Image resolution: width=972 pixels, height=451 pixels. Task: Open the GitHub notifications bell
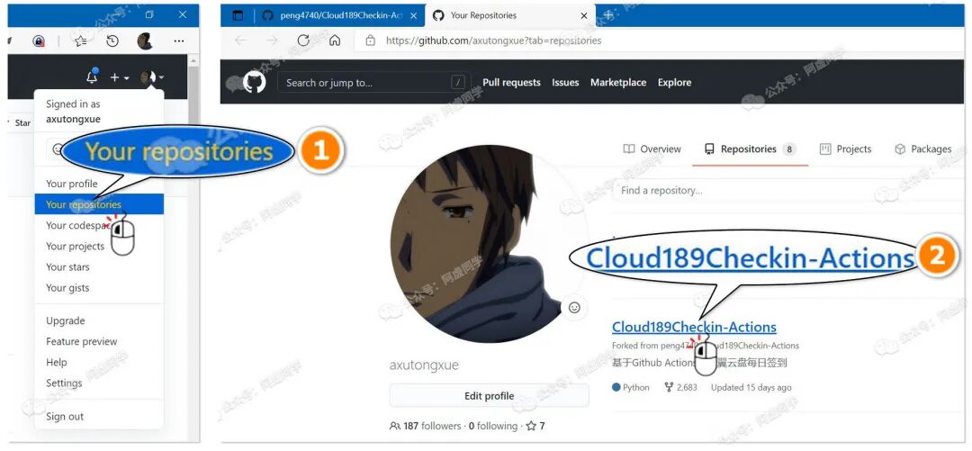(x=92, y=77)
